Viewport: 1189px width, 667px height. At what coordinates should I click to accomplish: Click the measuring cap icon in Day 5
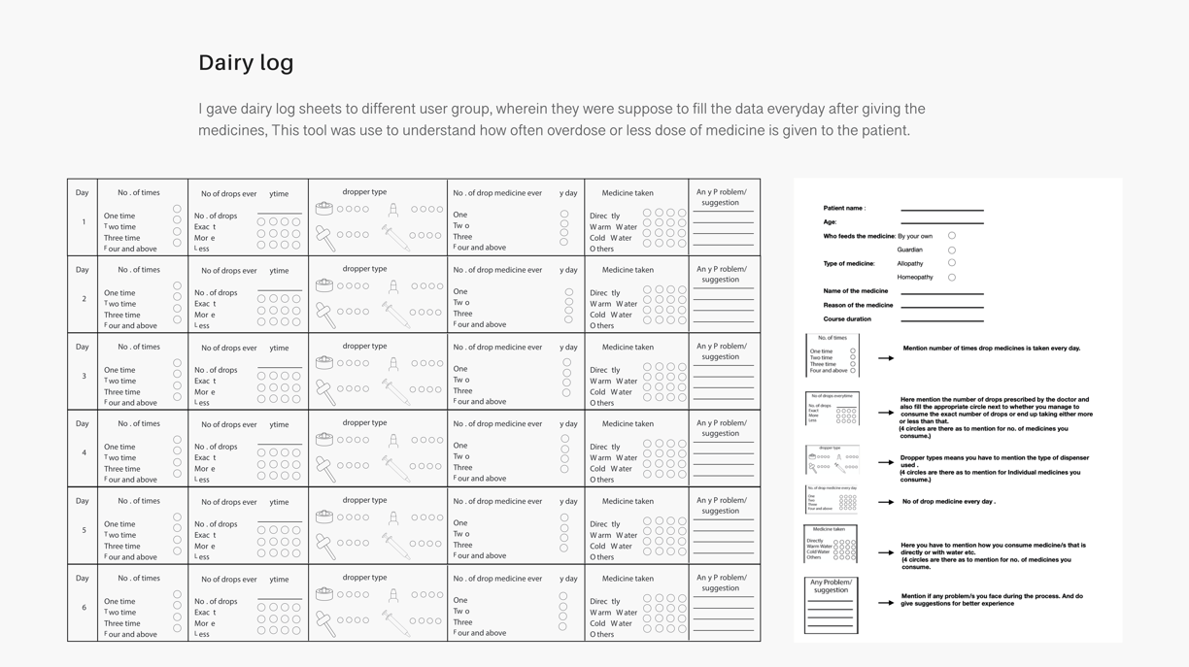pos(324,517)
